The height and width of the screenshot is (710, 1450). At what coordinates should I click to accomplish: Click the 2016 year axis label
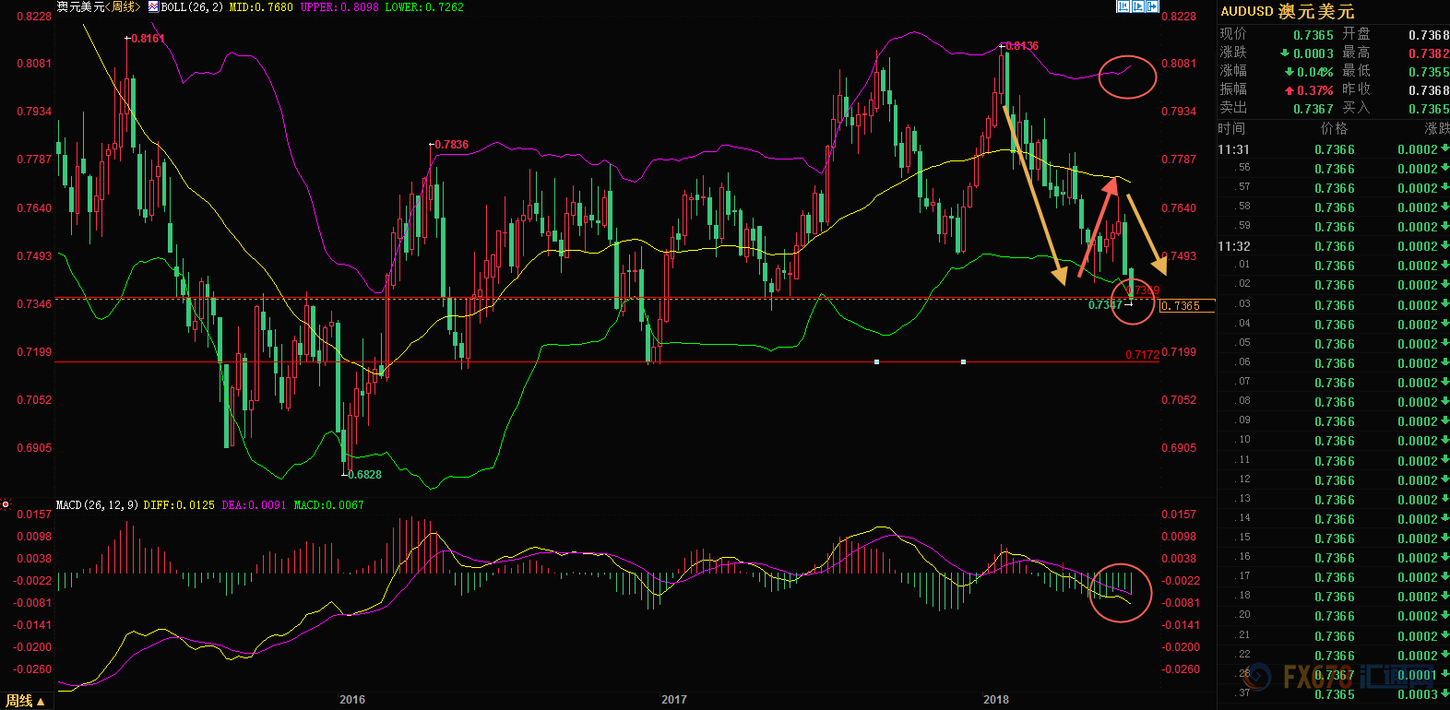click(x=352, y=700)
